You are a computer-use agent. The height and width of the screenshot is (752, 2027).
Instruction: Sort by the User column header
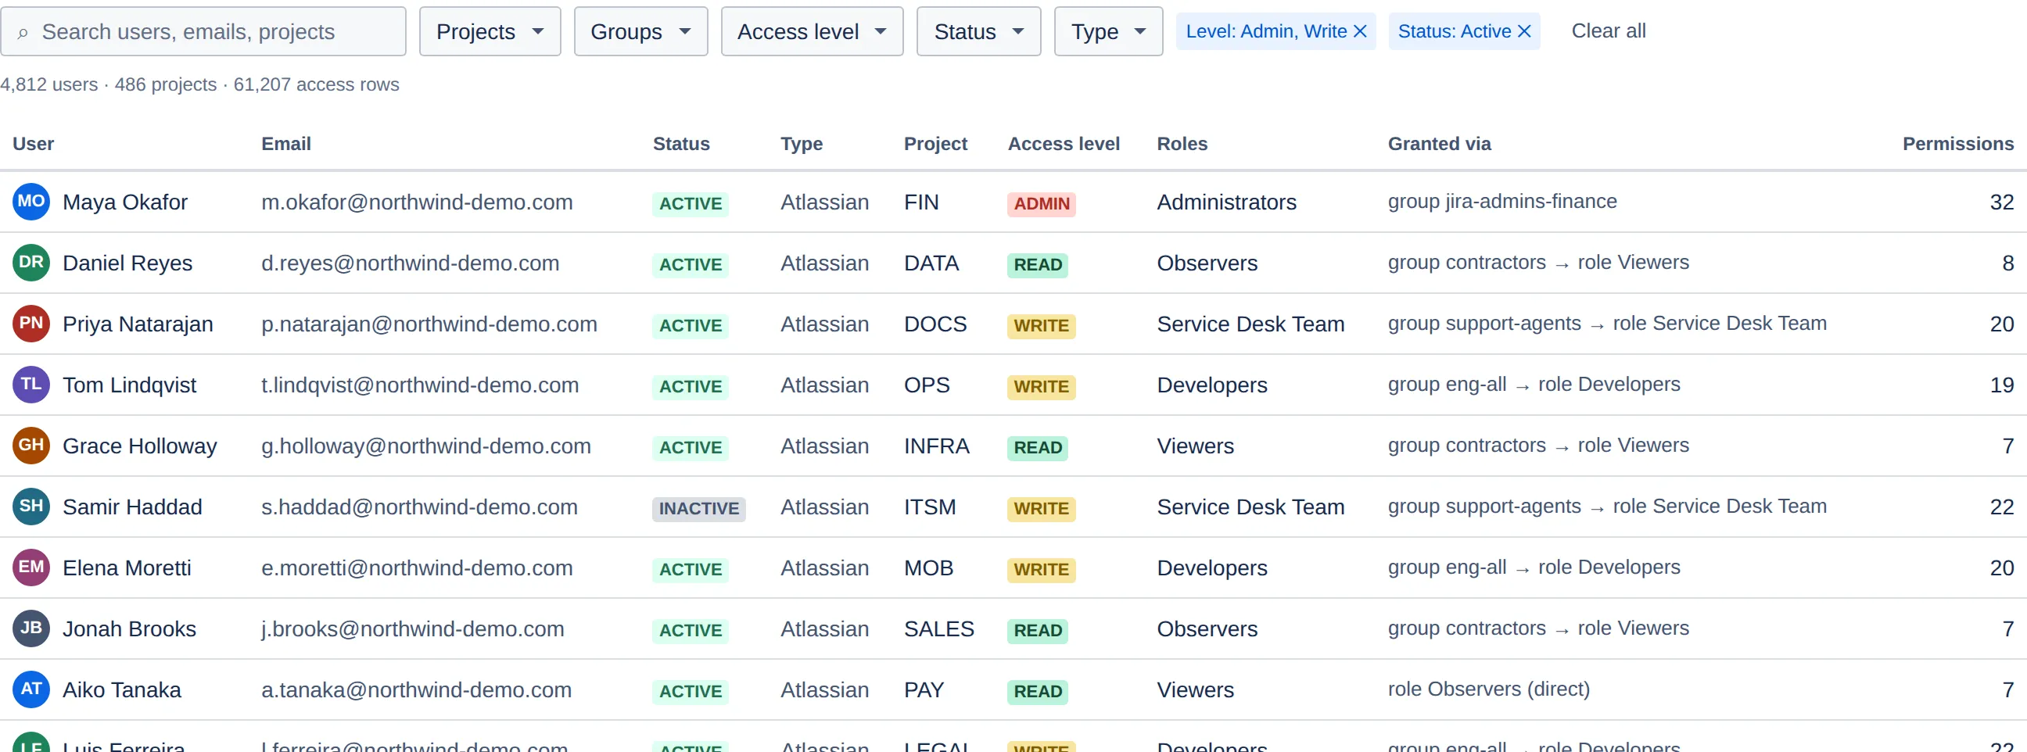[33, 144]
